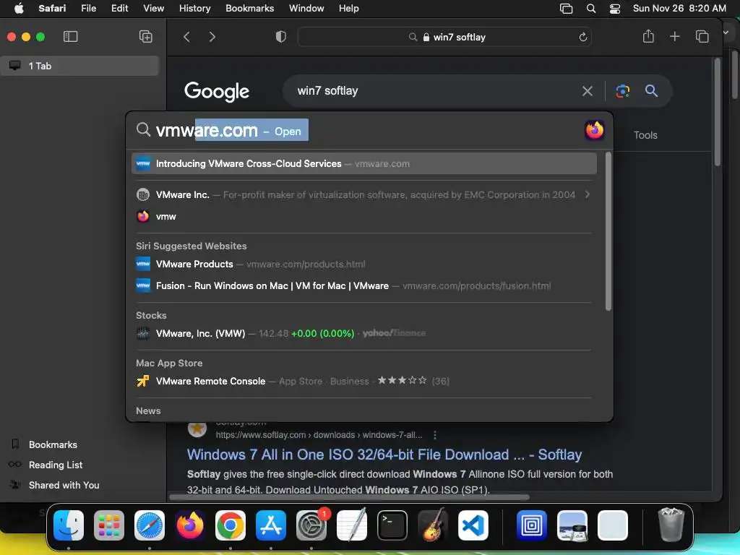Screen dimensions: 740x555
Task: Open the Bookmarks menu
Action: point(249,9)
